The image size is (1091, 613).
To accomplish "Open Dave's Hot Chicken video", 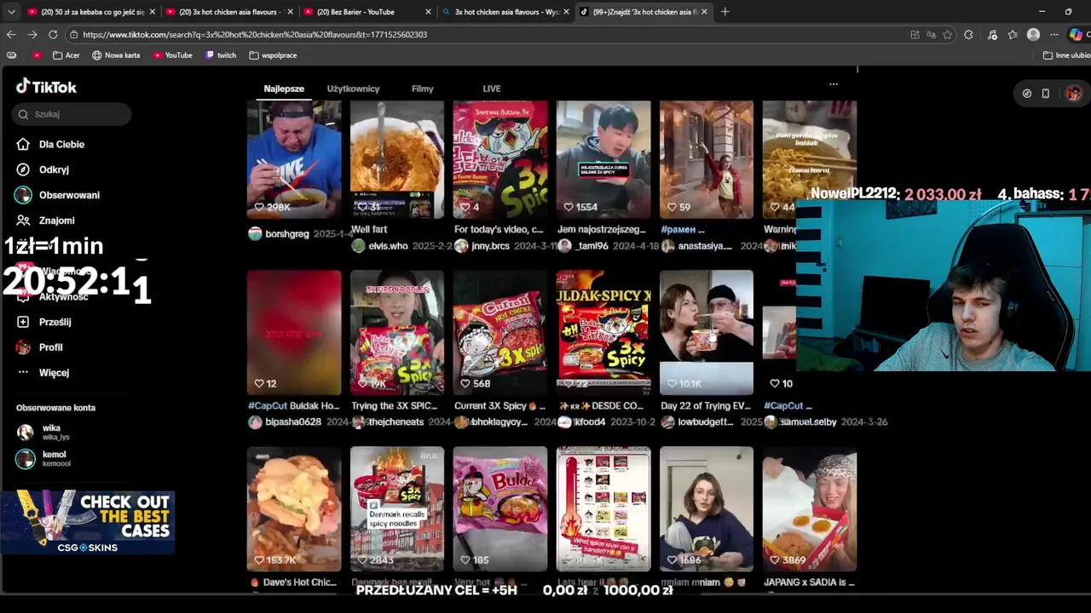I will point(294,509).
